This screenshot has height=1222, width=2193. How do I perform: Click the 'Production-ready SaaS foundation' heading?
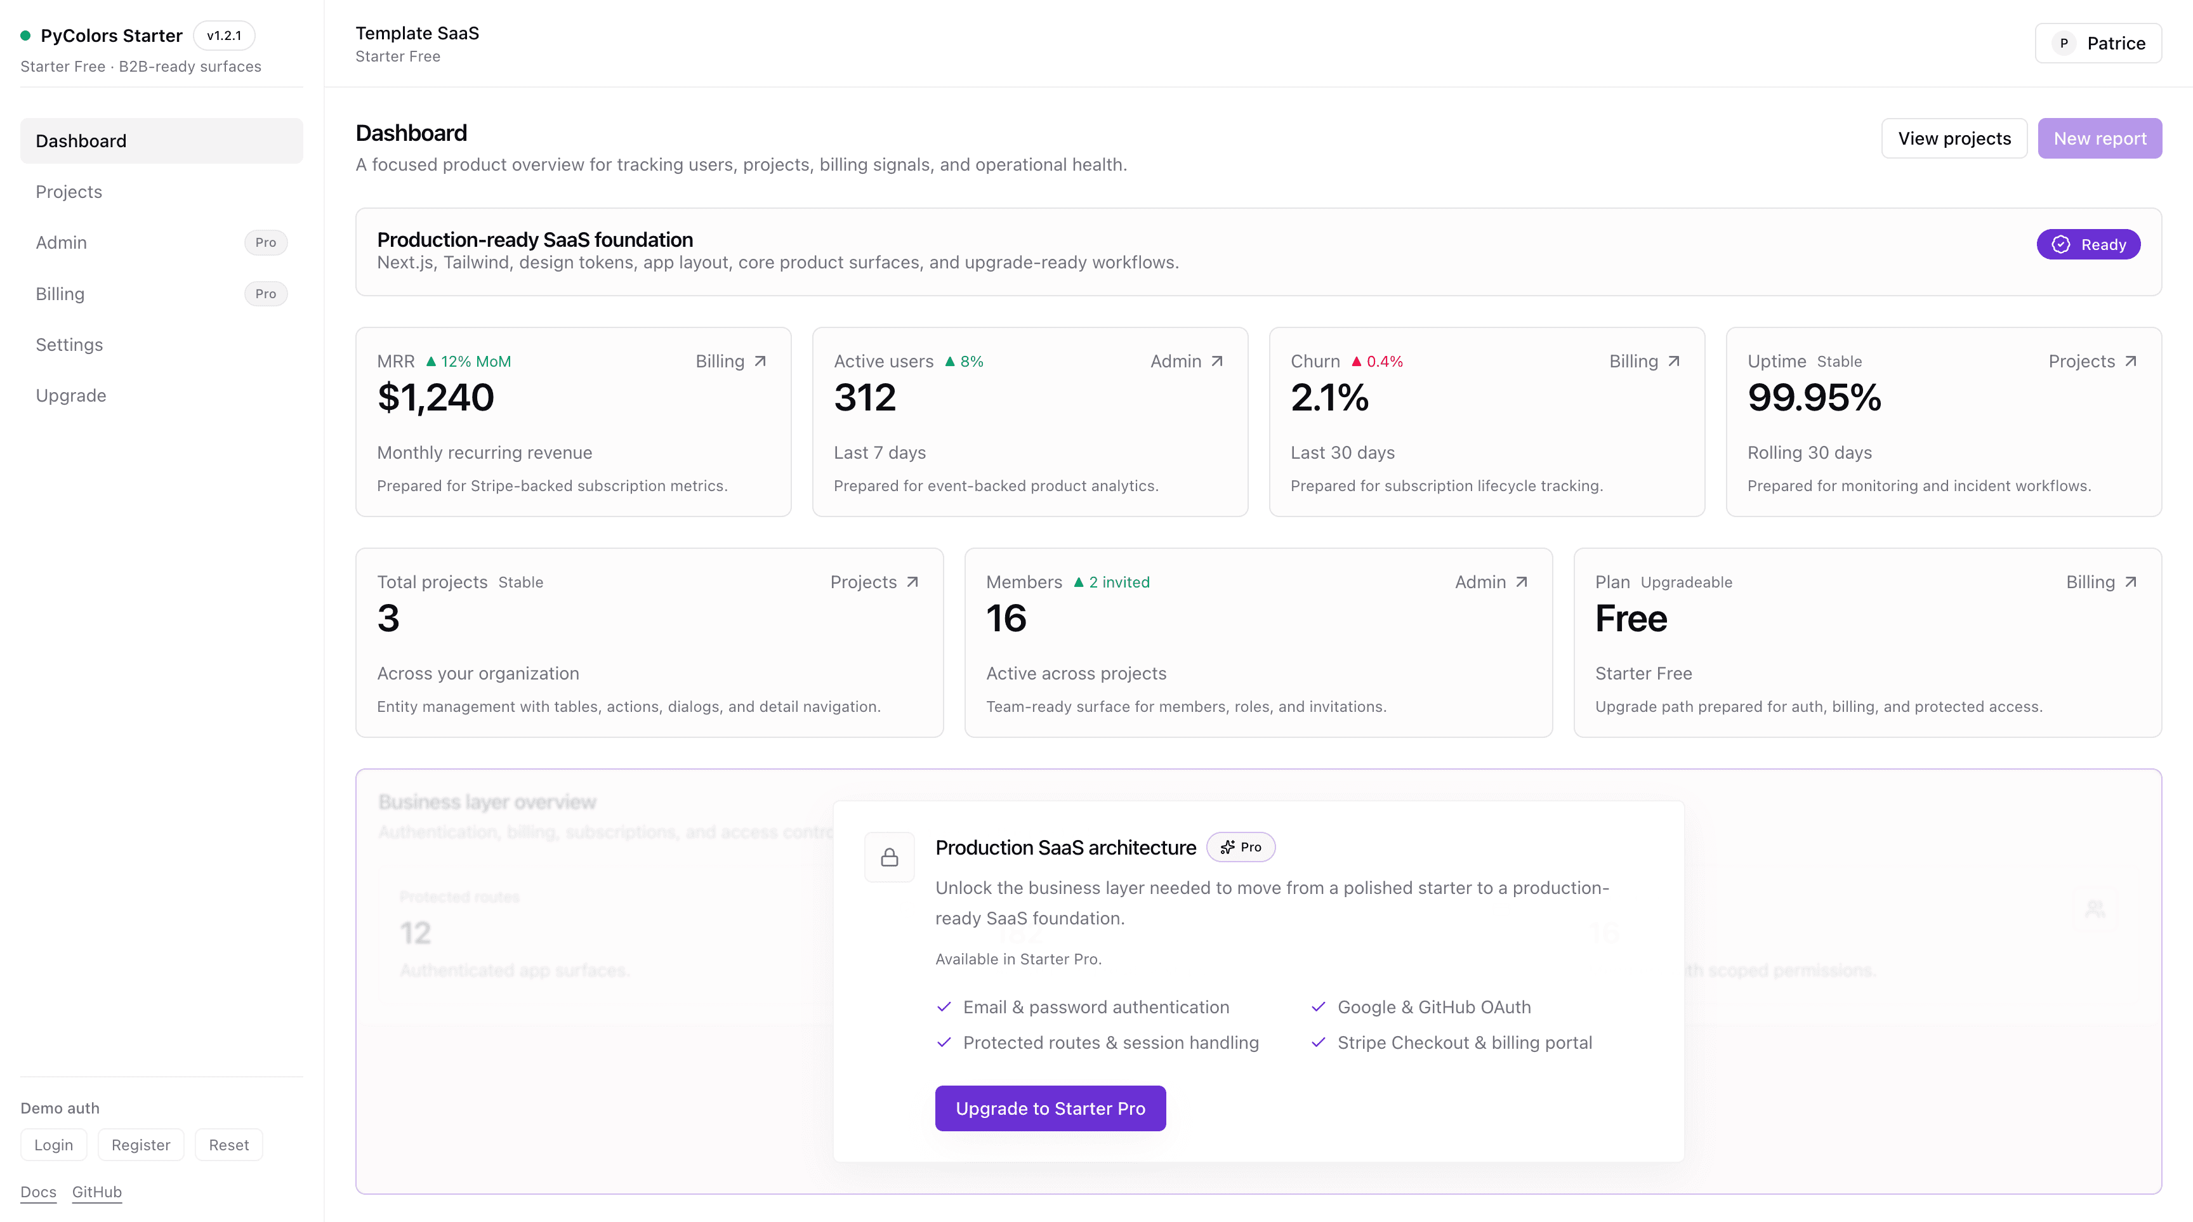click(535, 239)
